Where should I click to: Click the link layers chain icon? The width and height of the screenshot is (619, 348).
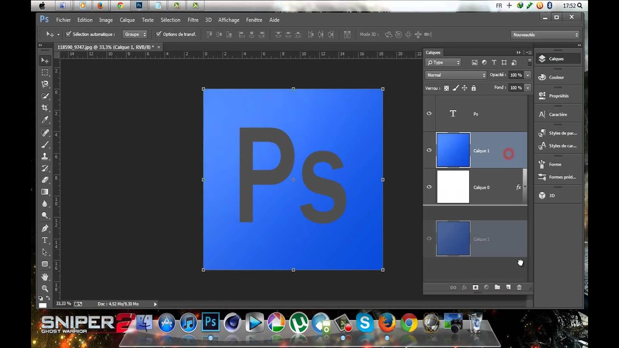click(x=453, y=287)
